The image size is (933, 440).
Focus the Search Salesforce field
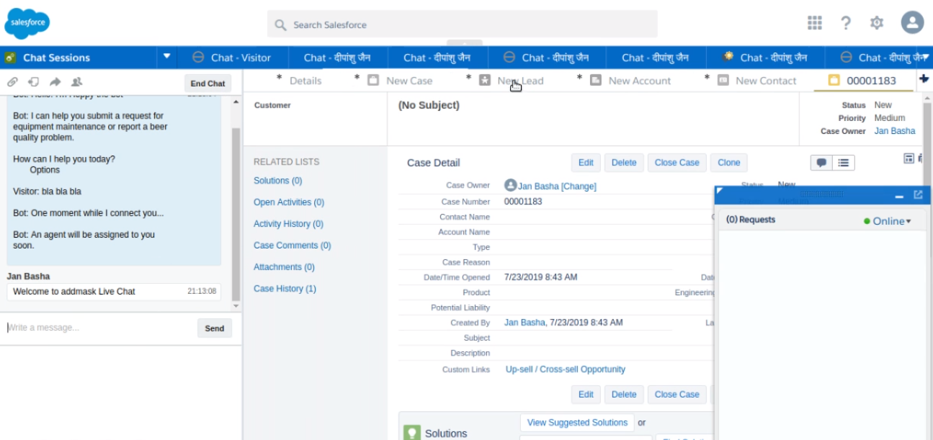tap(463, 24)
